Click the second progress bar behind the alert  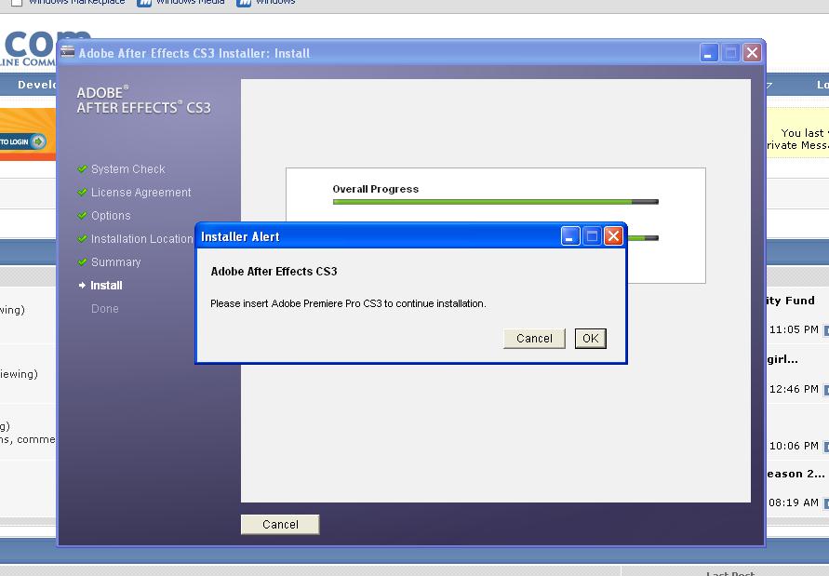click(643, 238)
